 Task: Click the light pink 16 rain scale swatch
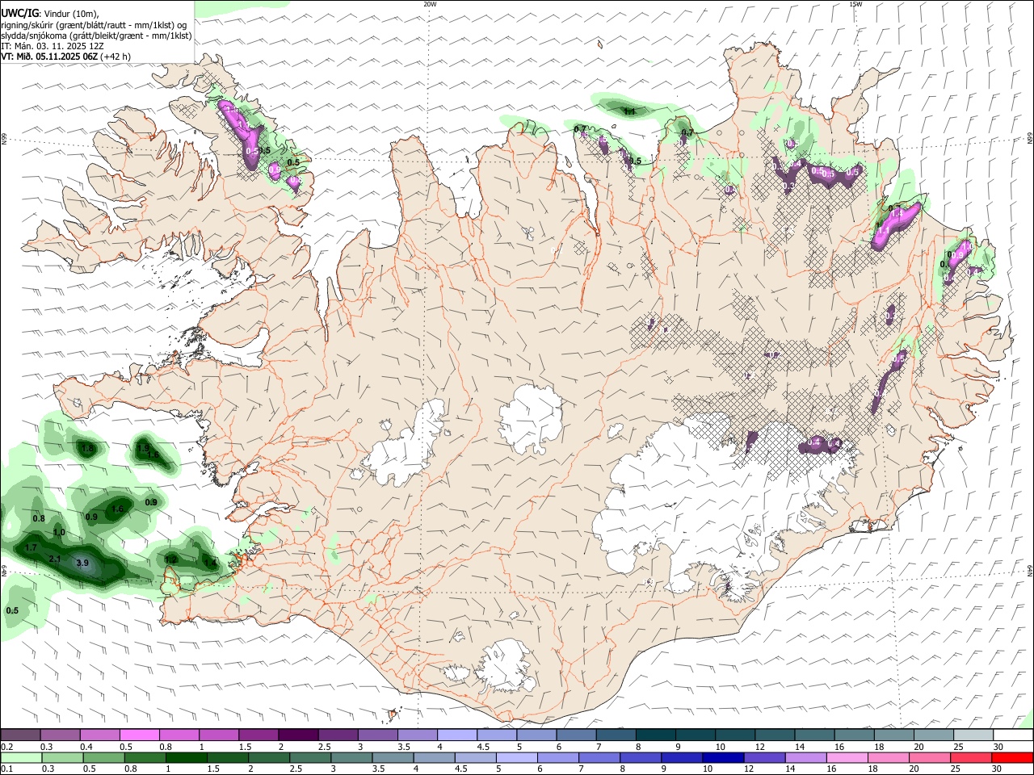(x=846, y=757)
